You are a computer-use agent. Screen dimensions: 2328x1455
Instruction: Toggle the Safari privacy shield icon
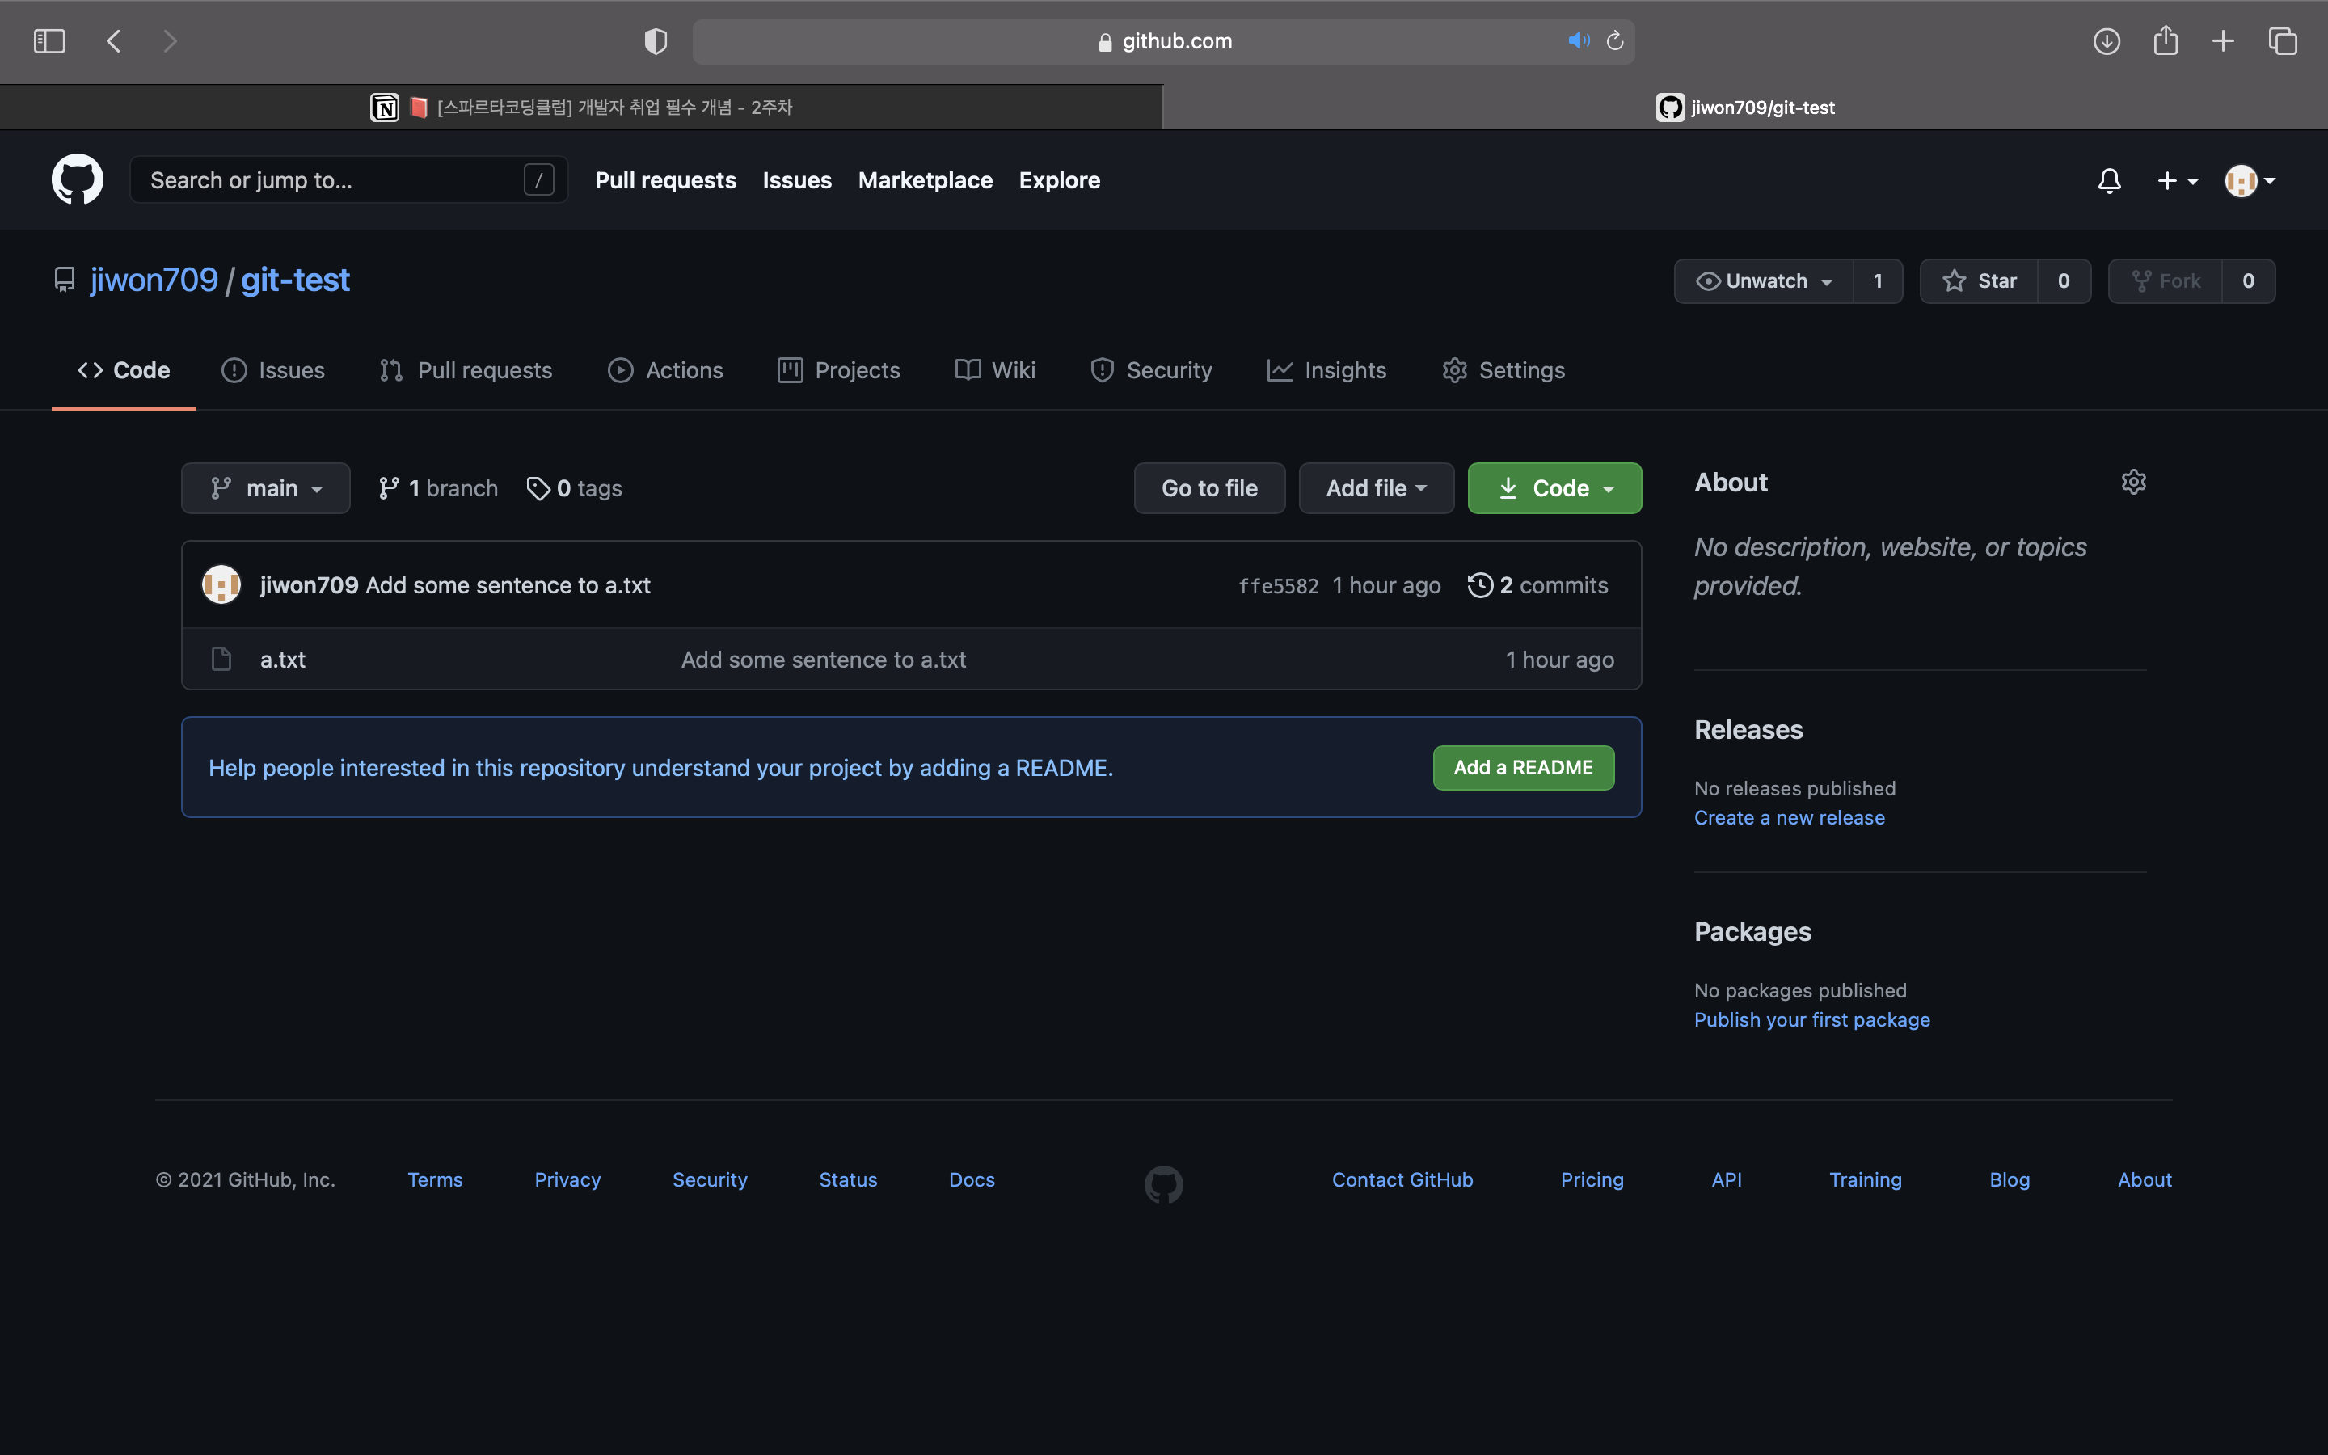655,40
